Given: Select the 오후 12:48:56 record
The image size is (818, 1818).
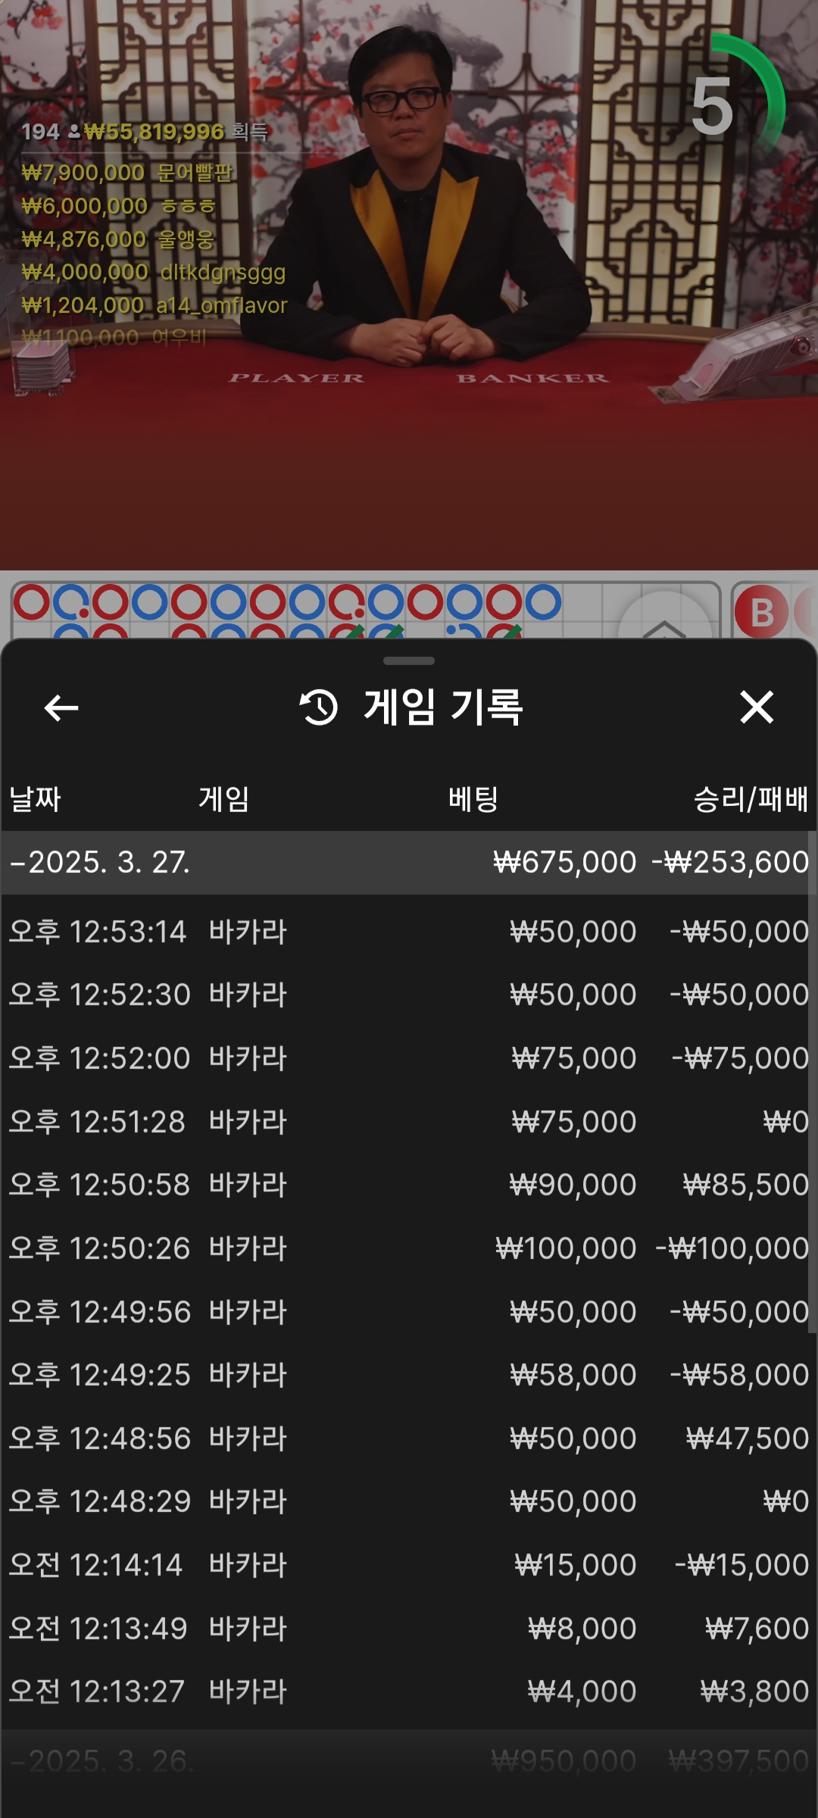Looking at the screenshot, I should pyautogui.click(x=409, y=1438).
